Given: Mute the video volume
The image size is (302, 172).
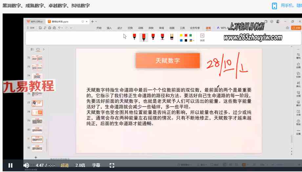Looking at the screenshot, I should (26, 165).
